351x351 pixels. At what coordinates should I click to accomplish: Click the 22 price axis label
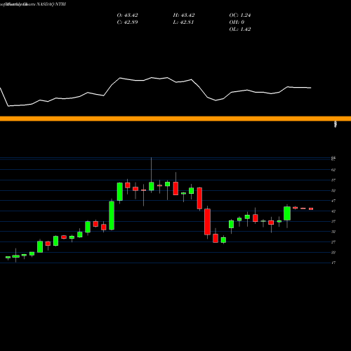333,252
